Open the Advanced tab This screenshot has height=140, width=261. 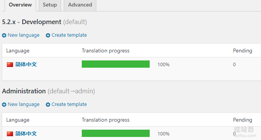pyautogui.click(x=80, y=5)
